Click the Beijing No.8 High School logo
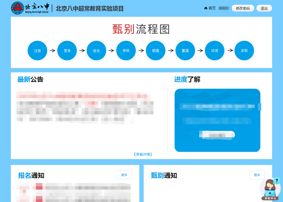This screenshot has height=202, width=283. (x=30, y=8)
